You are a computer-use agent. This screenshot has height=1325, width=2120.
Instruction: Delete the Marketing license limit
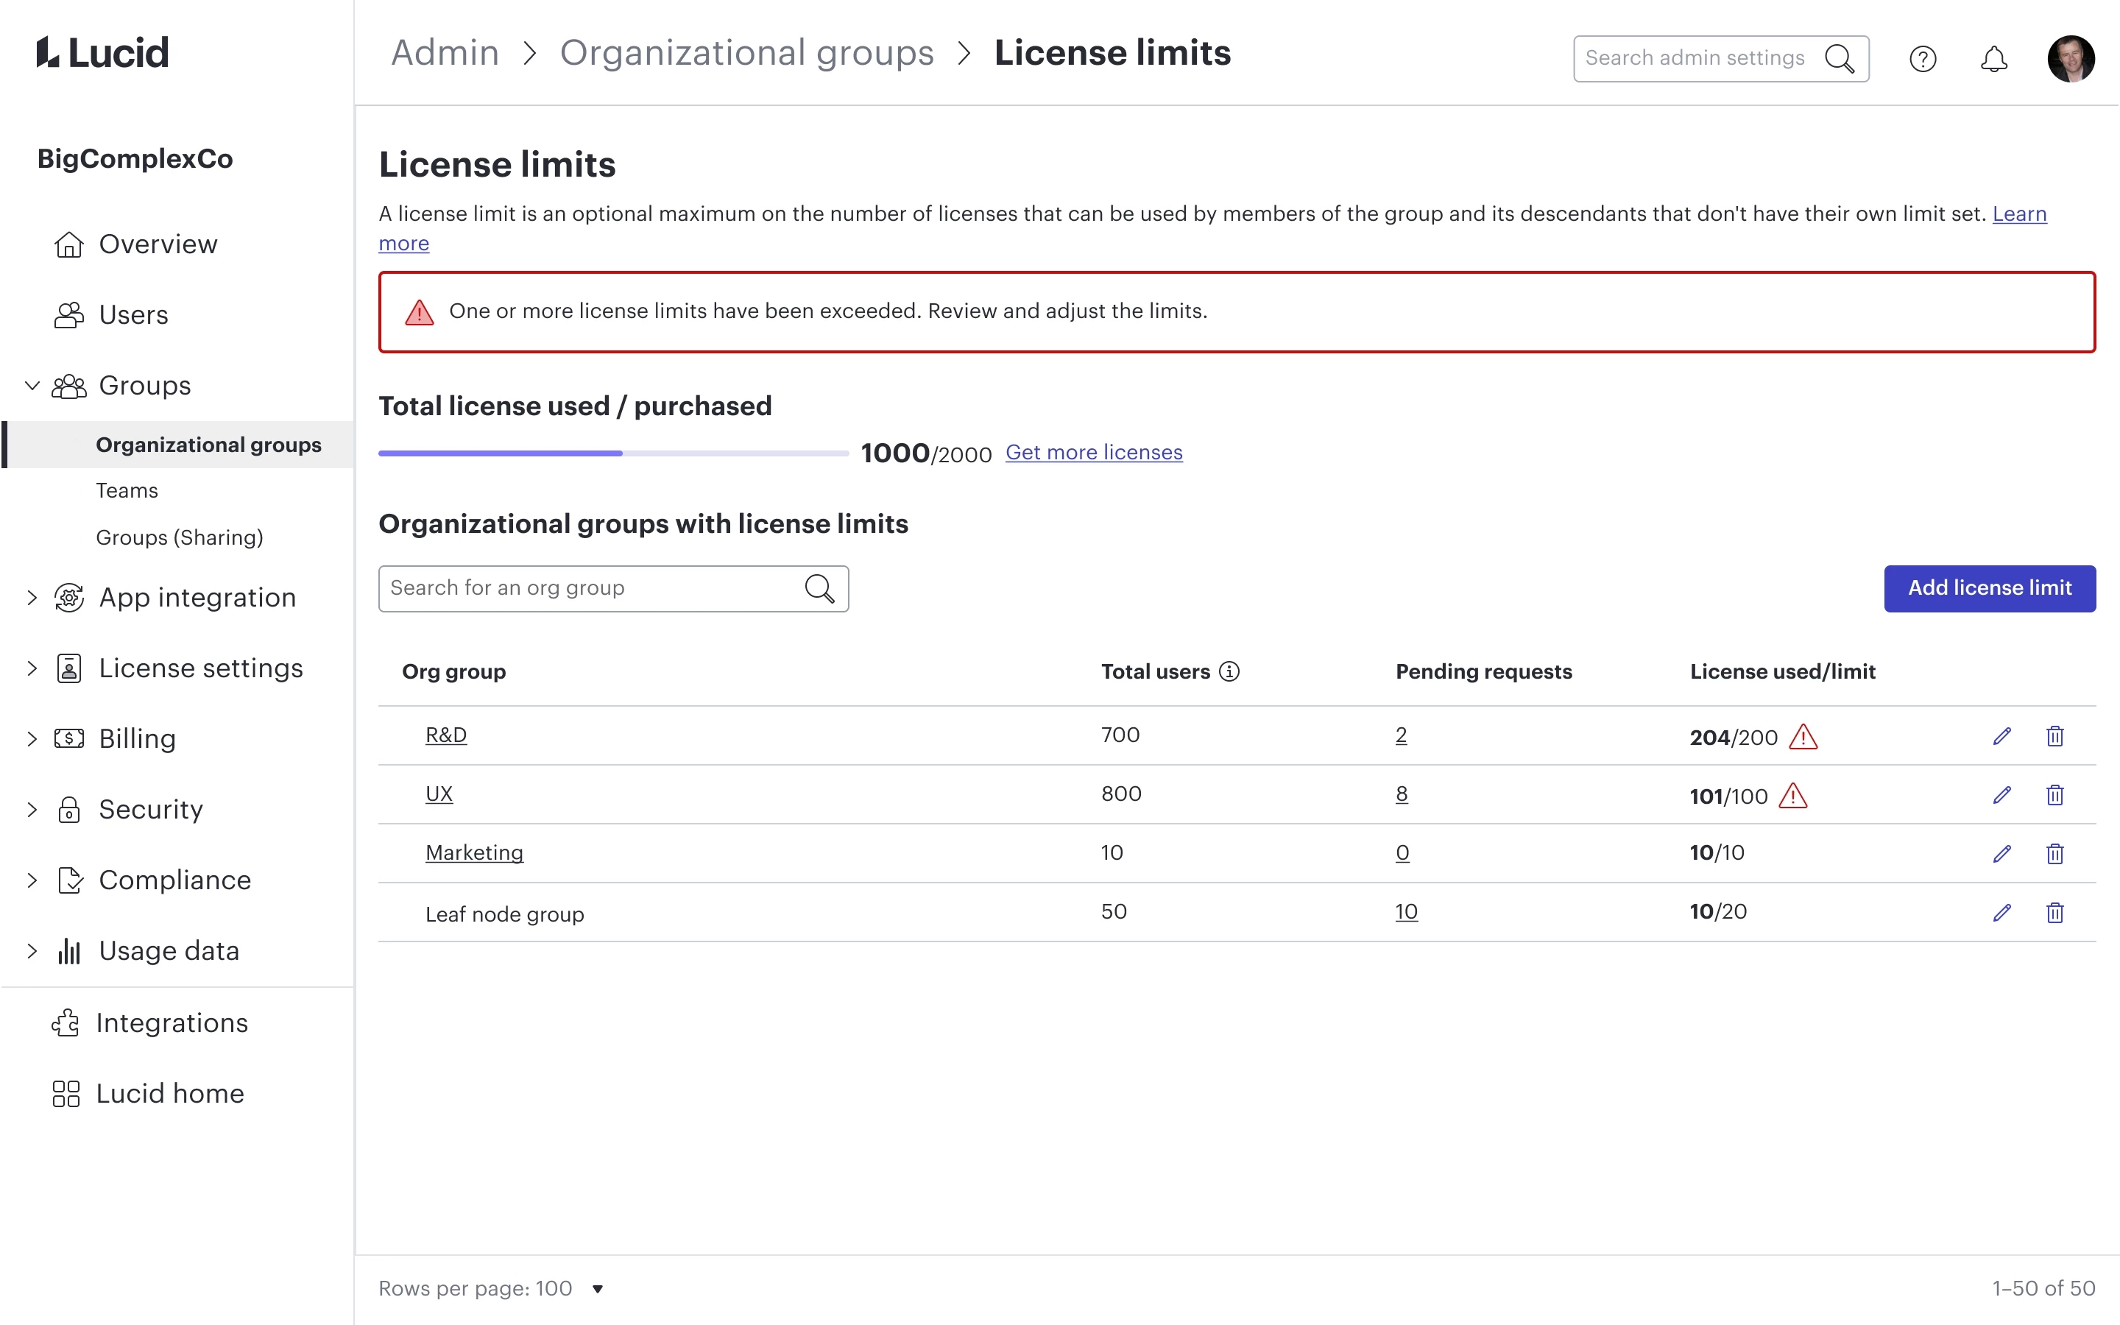point(2054,854)
